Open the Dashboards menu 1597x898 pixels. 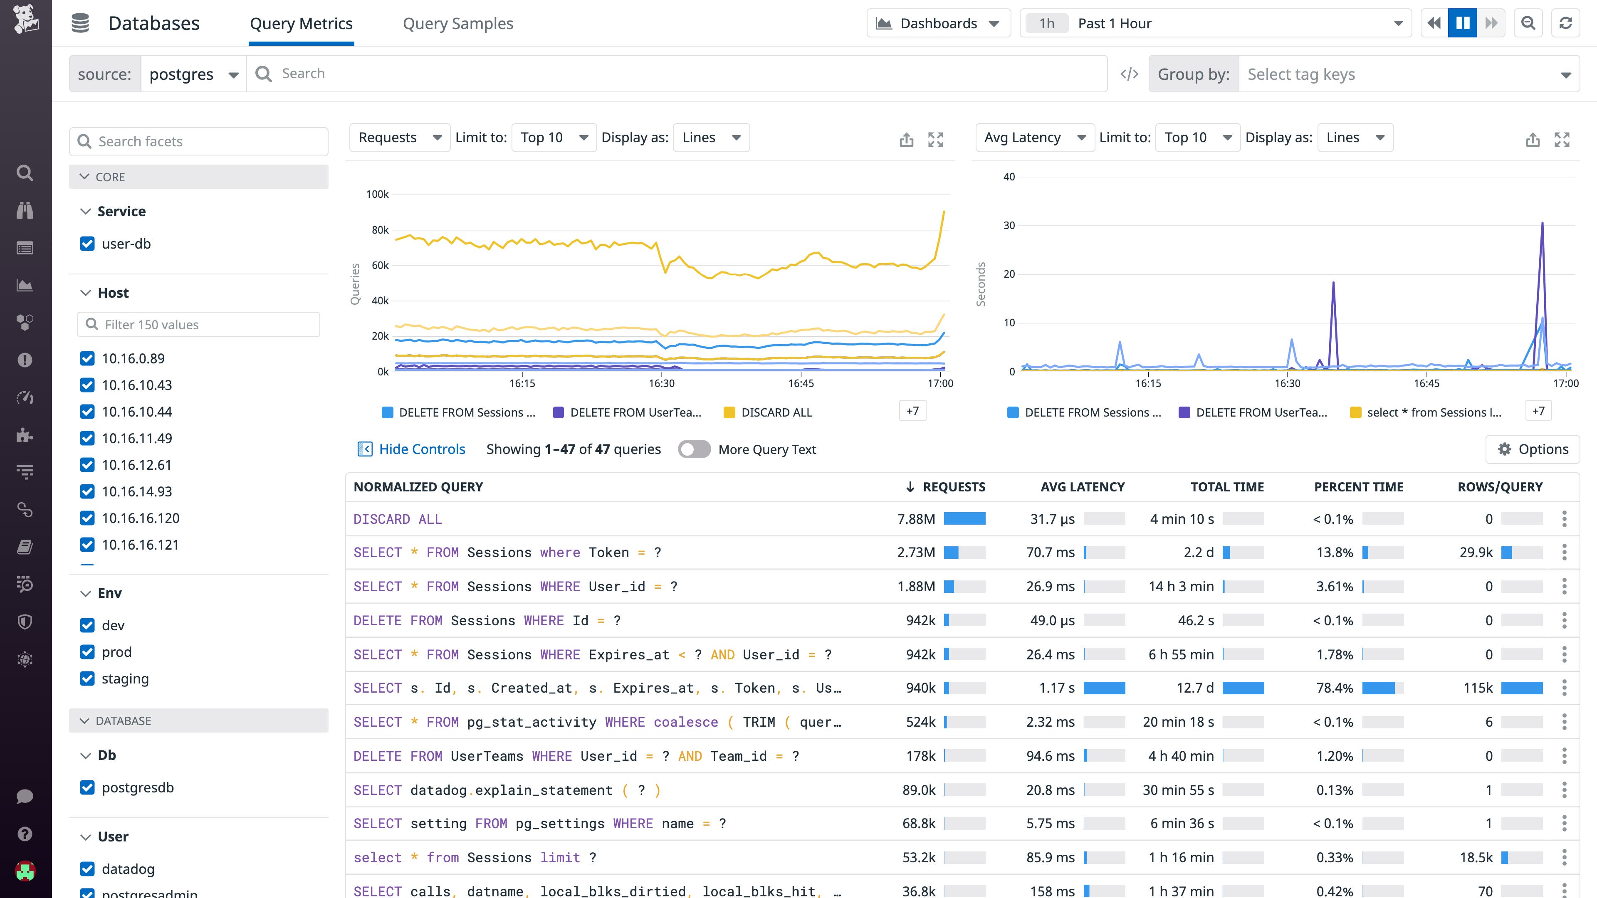938,23
